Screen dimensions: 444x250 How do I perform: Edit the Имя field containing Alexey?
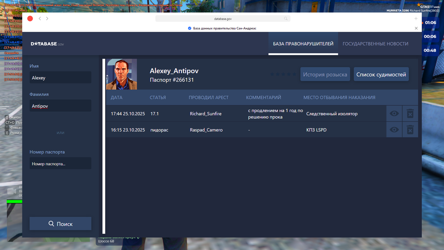[x=60, y=77]
